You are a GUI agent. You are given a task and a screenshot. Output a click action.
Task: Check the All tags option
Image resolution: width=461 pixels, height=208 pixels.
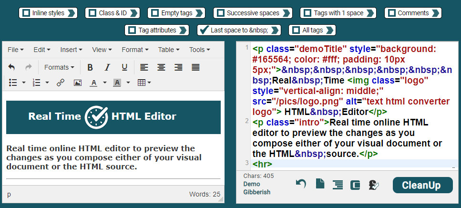click(297, 30)
